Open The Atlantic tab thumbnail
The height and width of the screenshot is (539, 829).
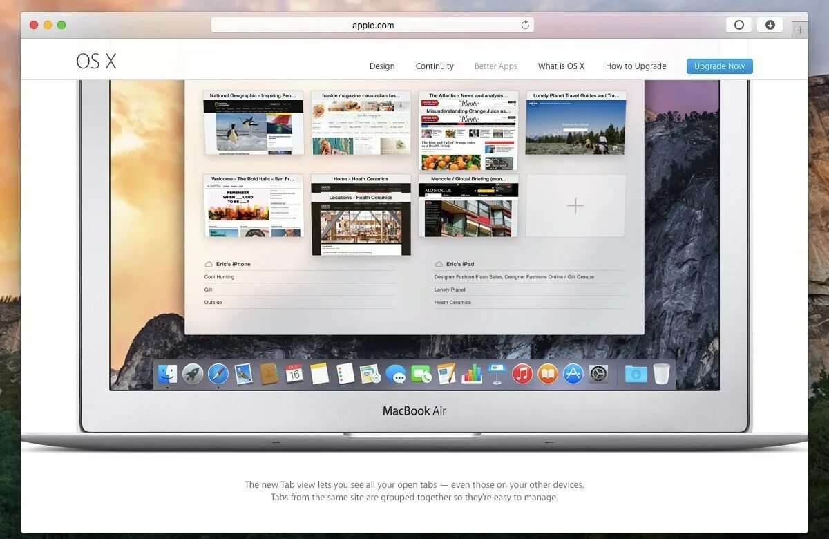coord(468,131)
